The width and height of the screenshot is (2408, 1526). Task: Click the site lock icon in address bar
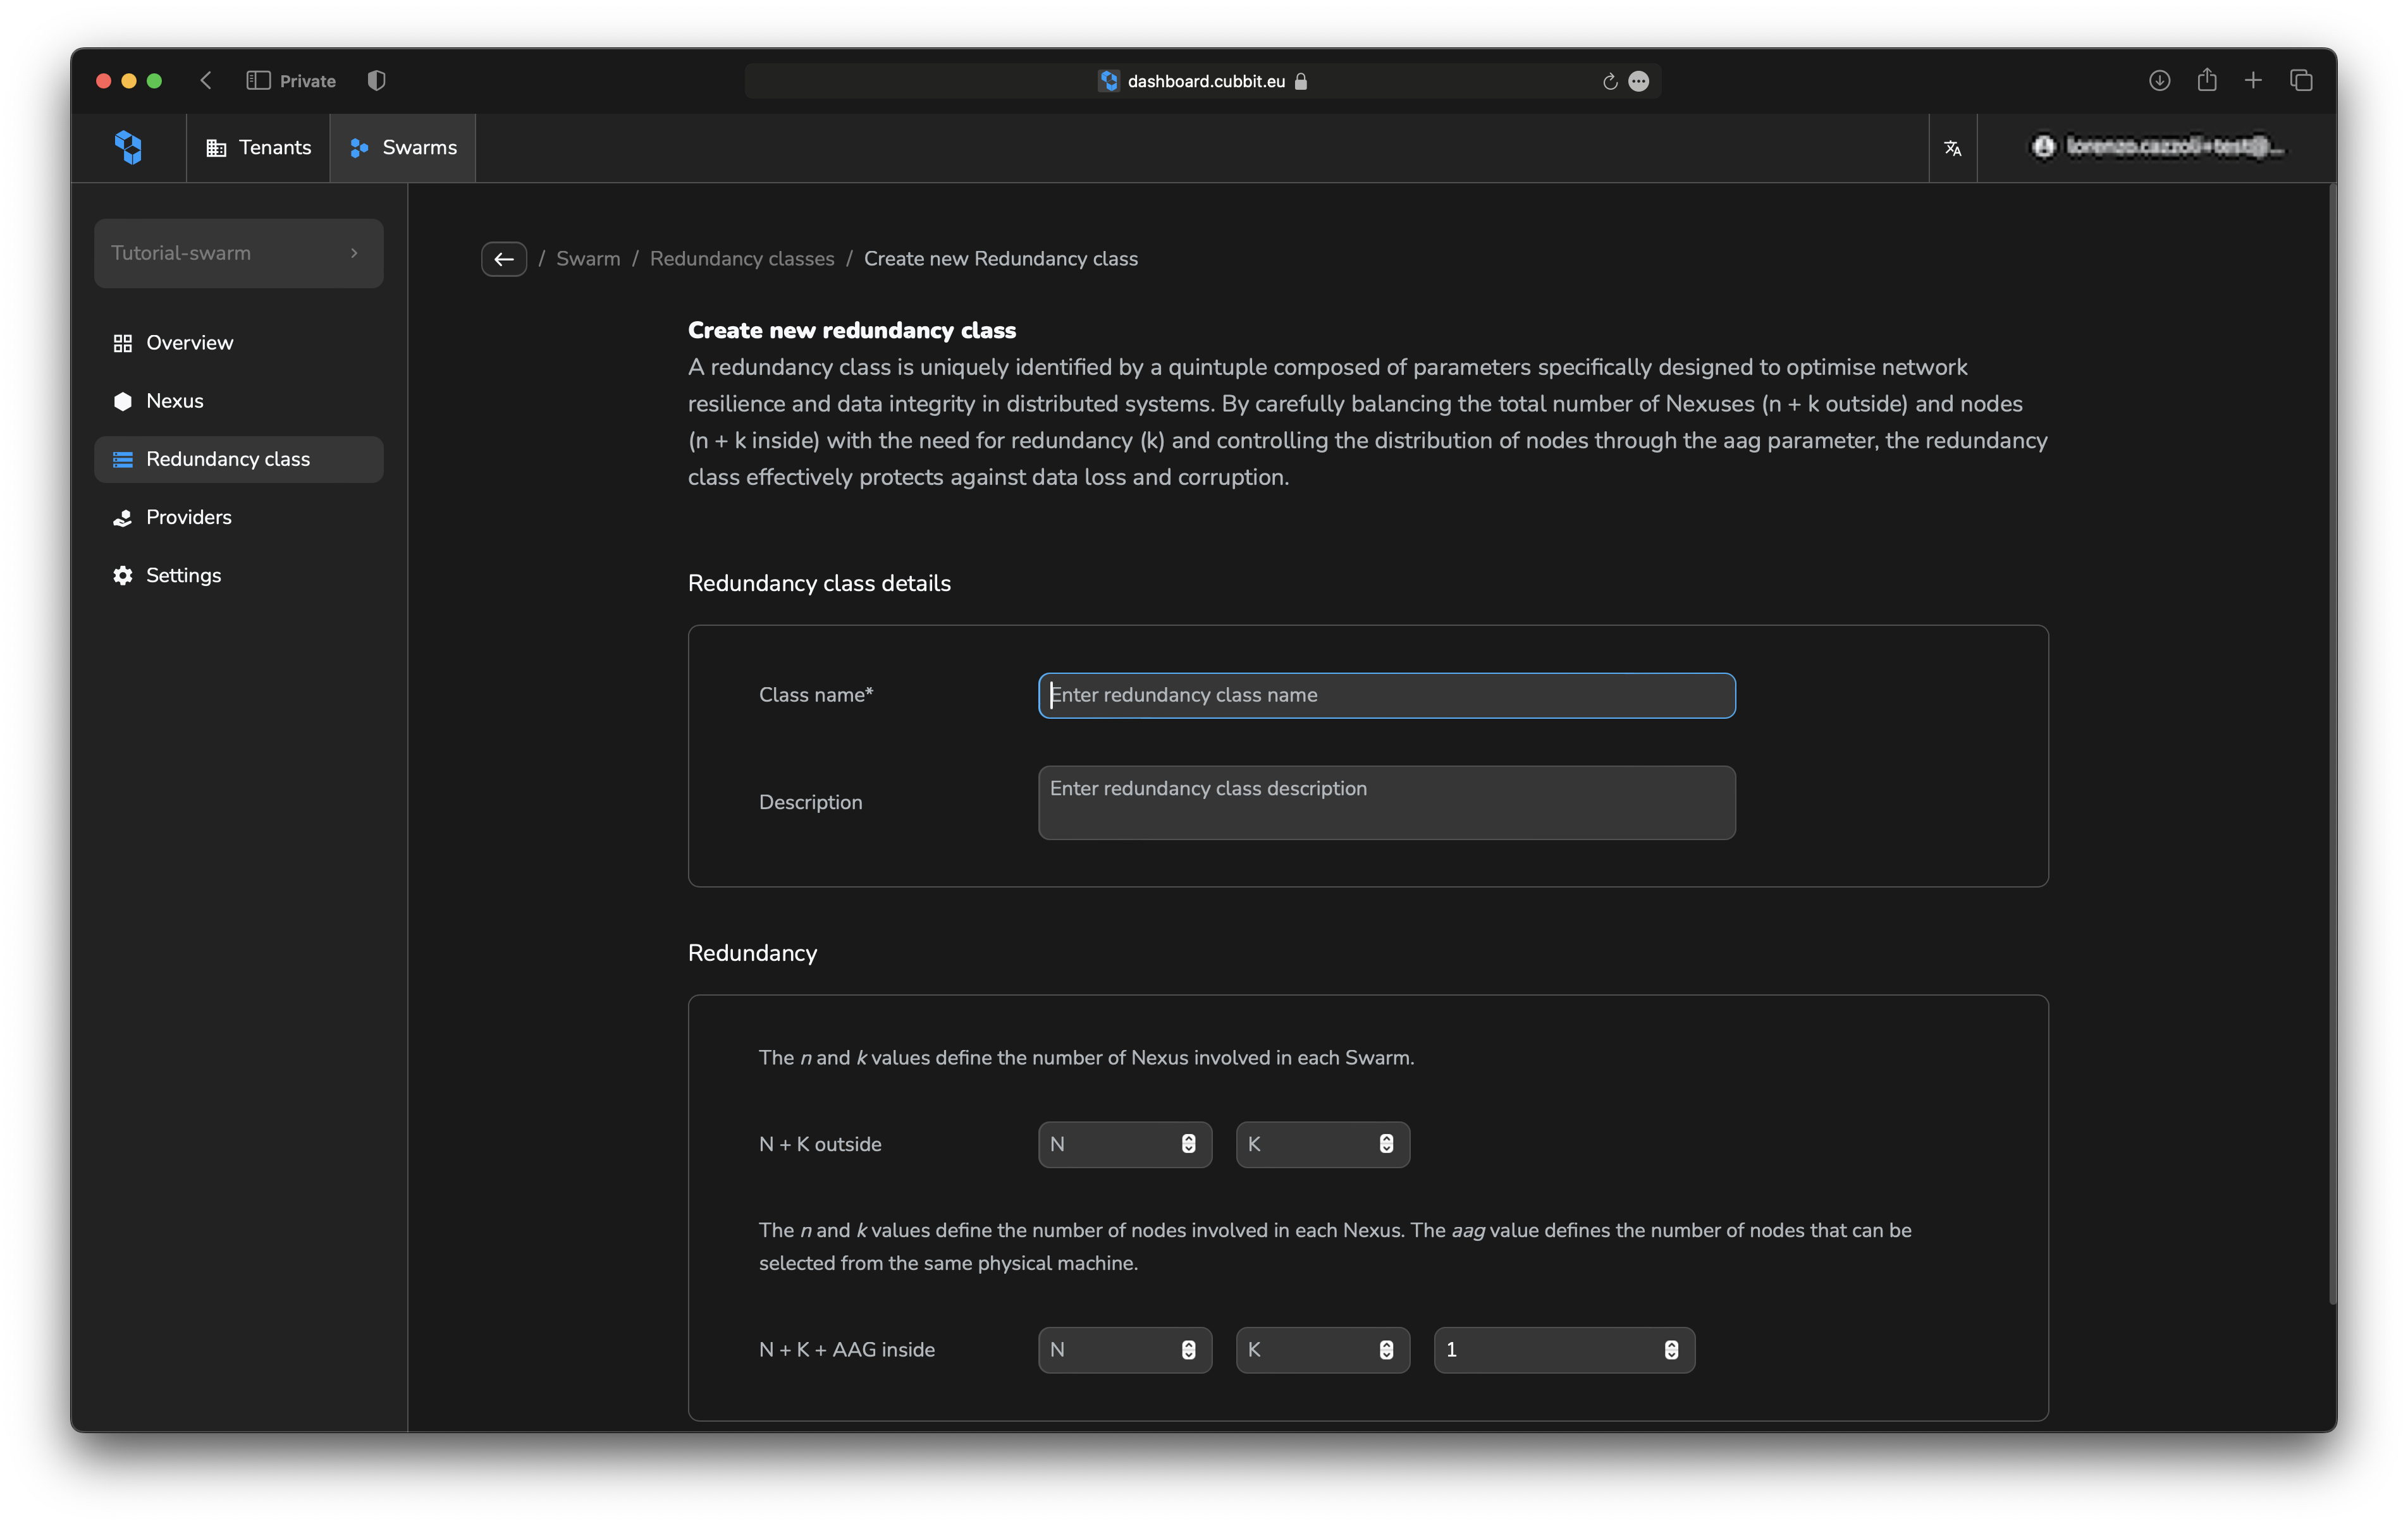[x=1300, y=81]
